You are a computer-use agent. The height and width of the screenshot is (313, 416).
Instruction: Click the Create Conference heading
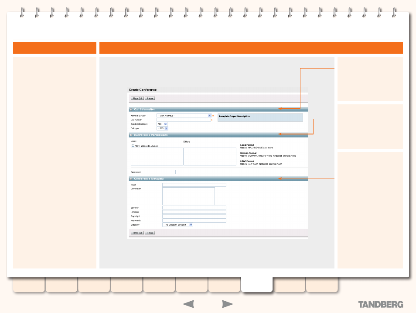(x=143, y=90)
